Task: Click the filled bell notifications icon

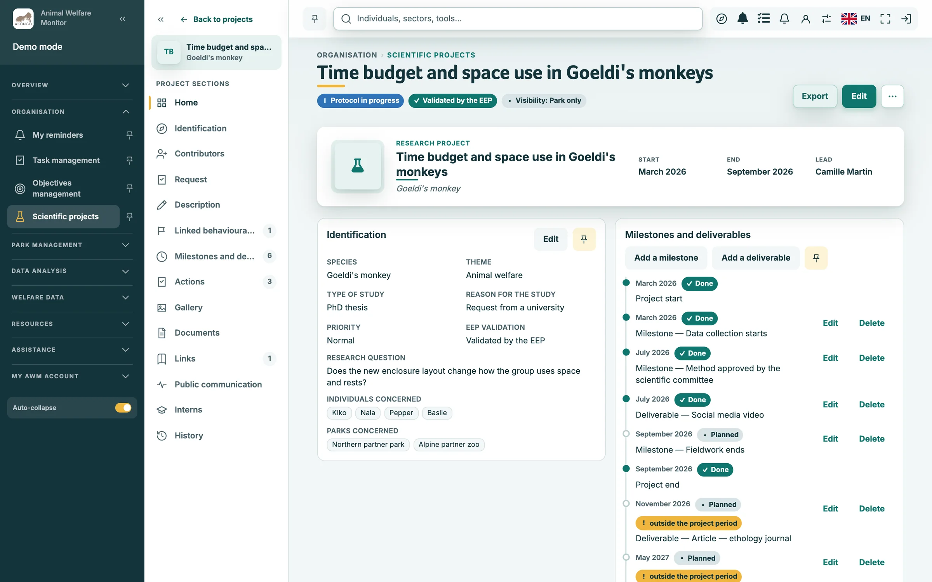Action: (742, 19)
